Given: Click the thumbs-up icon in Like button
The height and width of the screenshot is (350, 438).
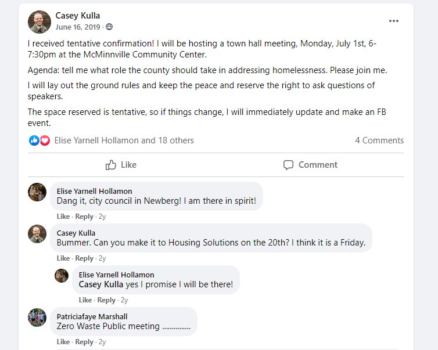Looking at the screenshot, I should 110,165.
